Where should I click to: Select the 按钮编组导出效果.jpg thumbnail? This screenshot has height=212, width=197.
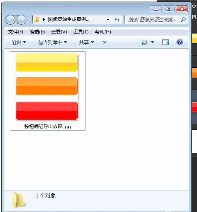pyautogui.click(x=47, y=87)
